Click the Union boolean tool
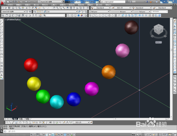177x136 pixels. [139, 16]
